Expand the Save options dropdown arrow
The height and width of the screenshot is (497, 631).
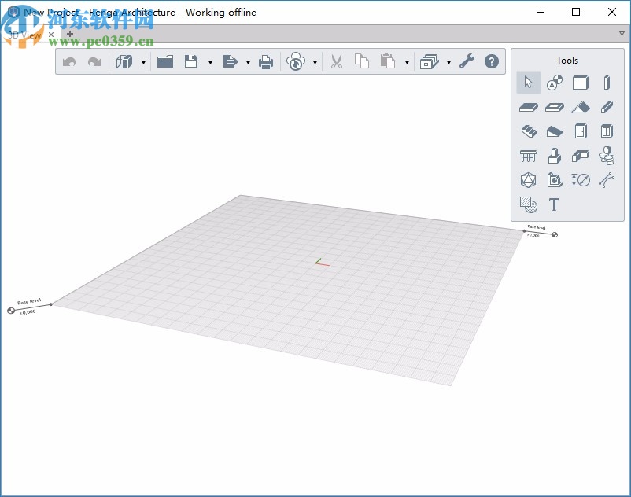tap(209, 62)
